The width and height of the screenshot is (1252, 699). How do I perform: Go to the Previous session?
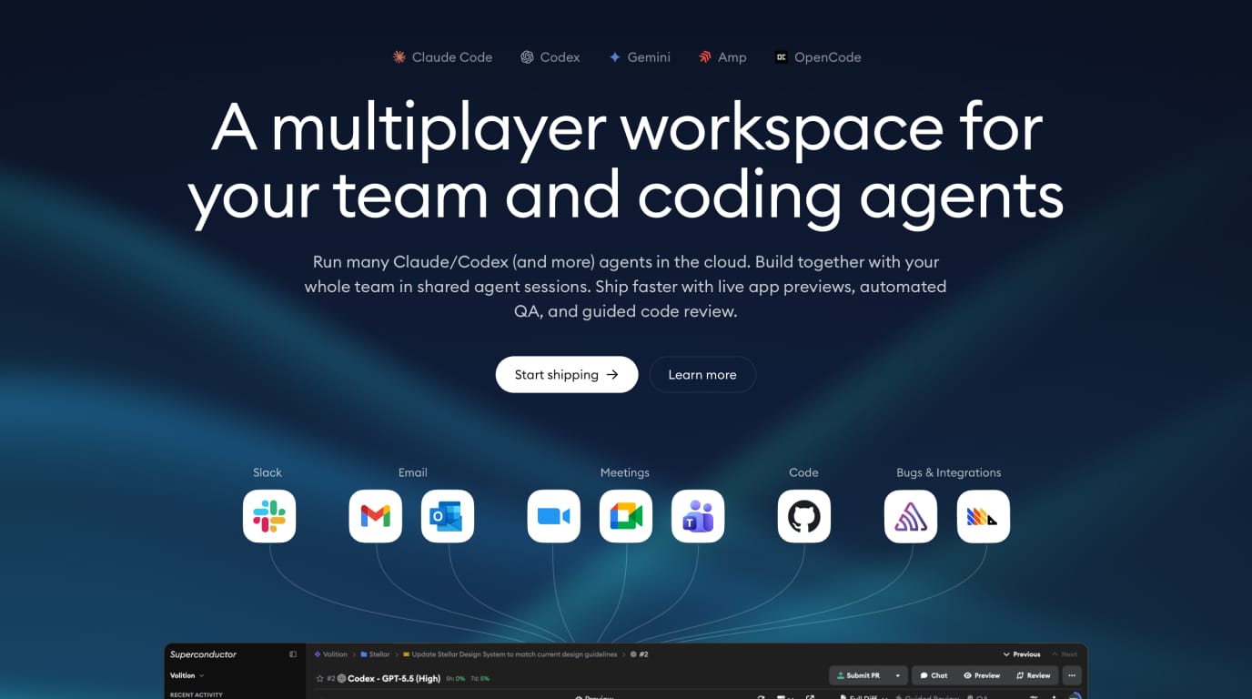[1022, 654]
